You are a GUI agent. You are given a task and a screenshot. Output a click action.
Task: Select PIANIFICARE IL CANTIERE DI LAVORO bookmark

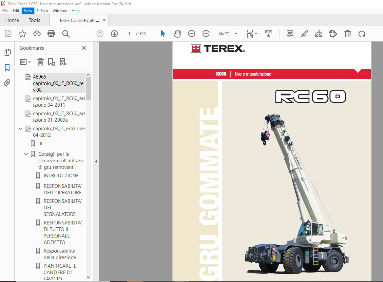tap(60, 272)
